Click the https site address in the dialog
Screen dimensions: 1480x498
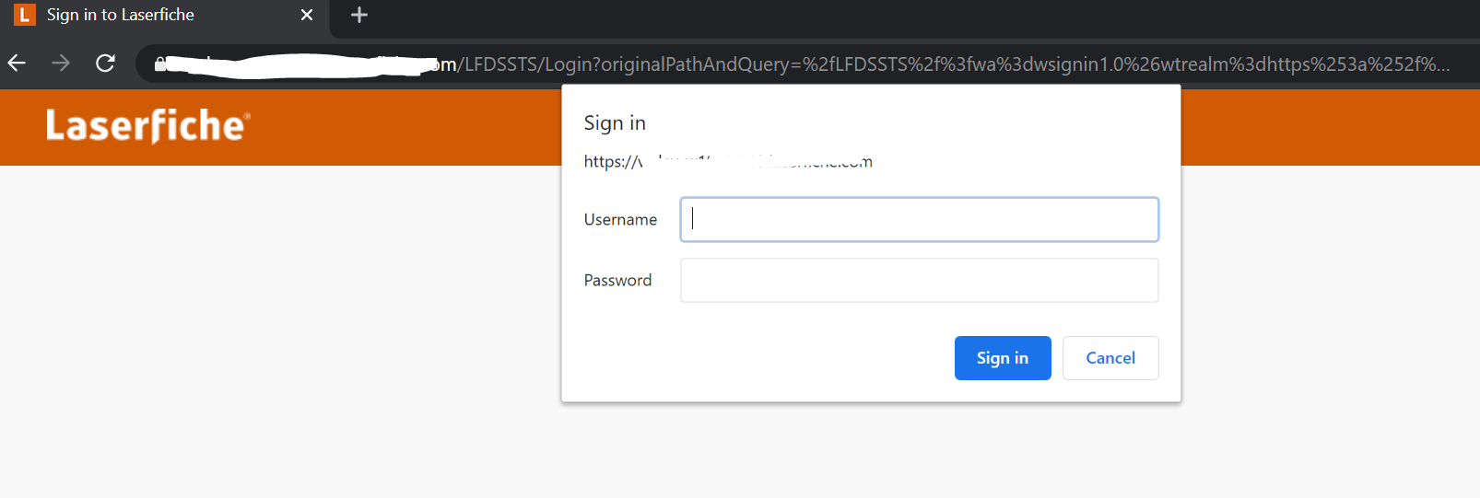(728, 161)
